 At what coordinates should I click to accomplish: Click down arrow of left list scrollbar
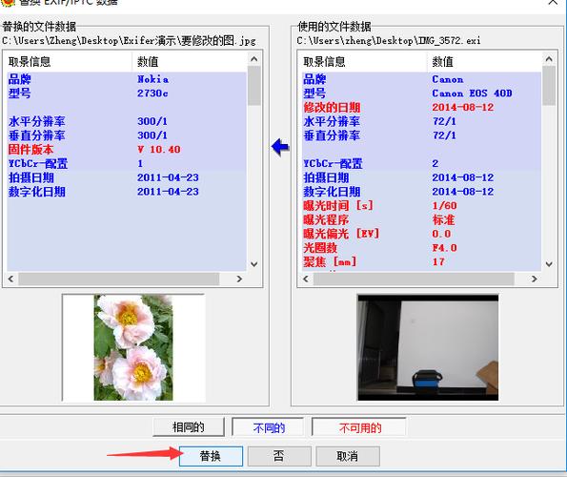tap(254, 264)
